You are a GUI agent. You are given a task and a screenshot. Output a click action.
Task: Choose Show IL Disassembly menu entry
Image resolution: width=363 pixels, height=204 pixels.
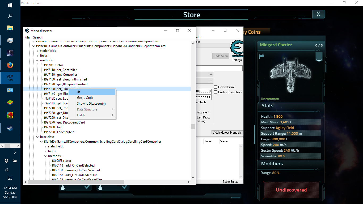click(91, 104)
